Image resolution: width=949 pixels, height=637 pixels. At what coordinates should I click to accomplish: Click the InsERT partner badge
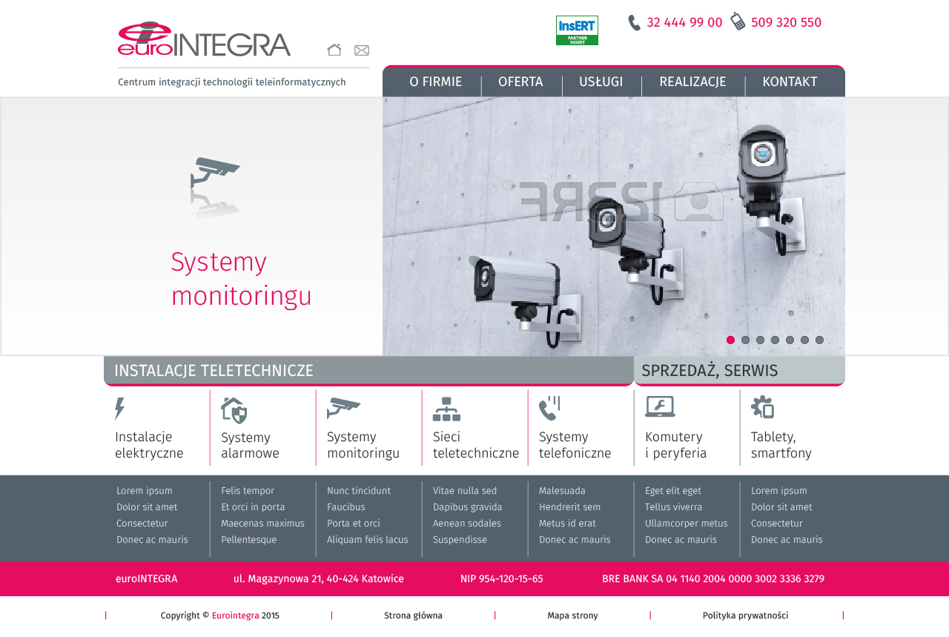577,30
